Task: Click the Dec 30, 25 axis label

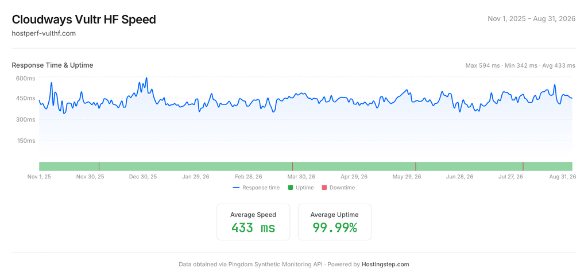Action: [143, 177]
